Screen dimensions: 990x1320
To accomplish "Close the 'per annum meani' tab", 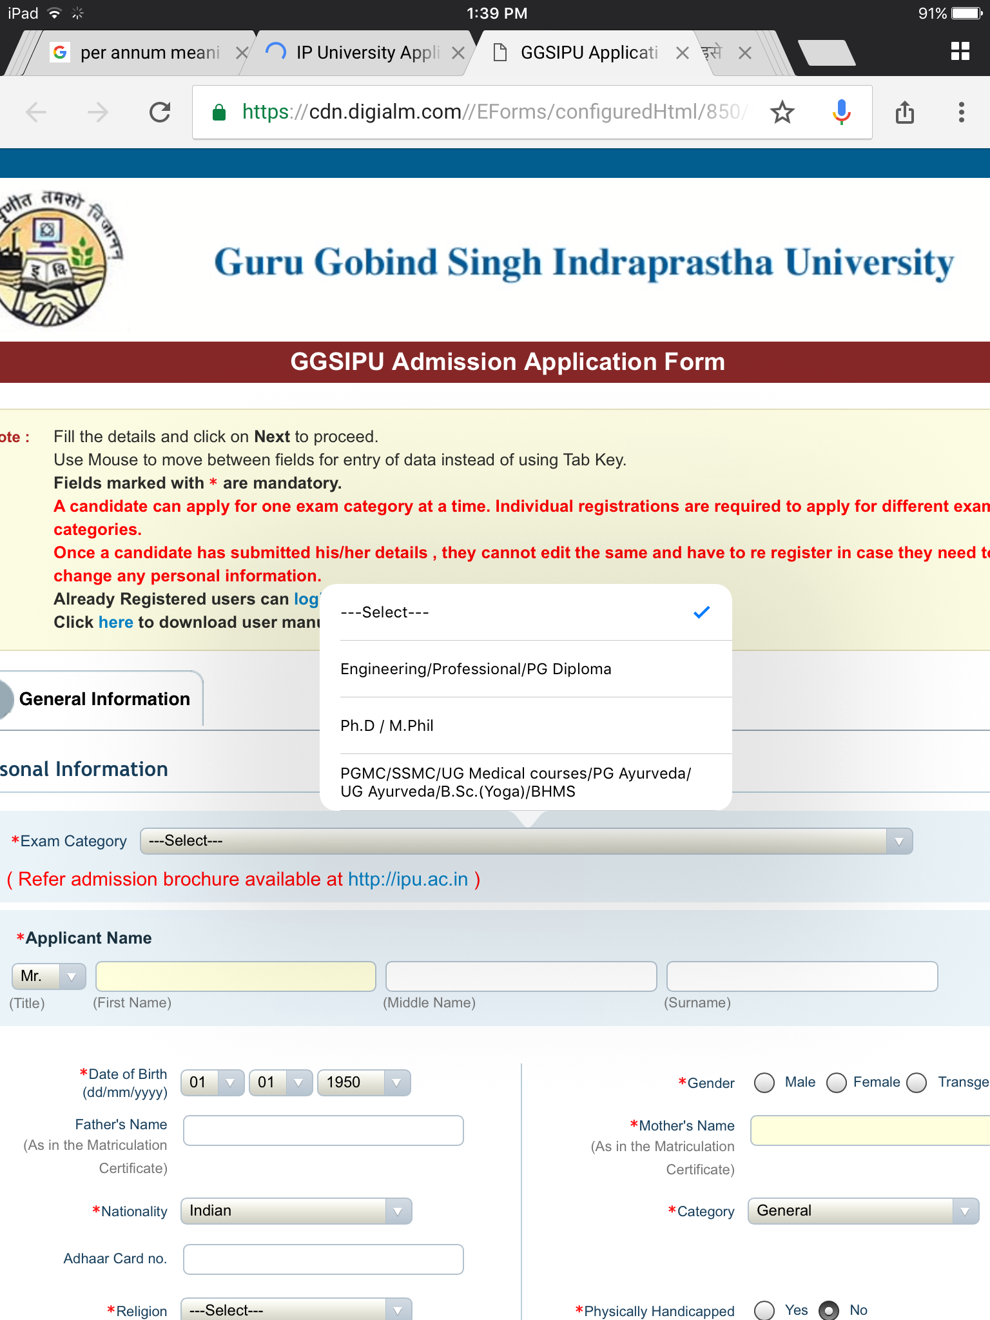I will click(242, 53).
